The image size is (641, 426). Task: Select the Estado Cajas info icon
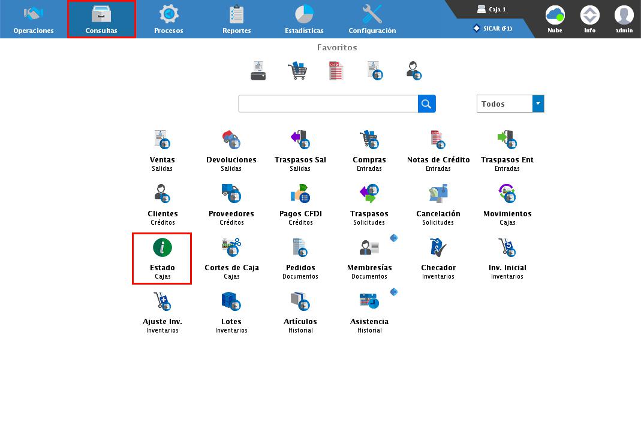point(162,247)
